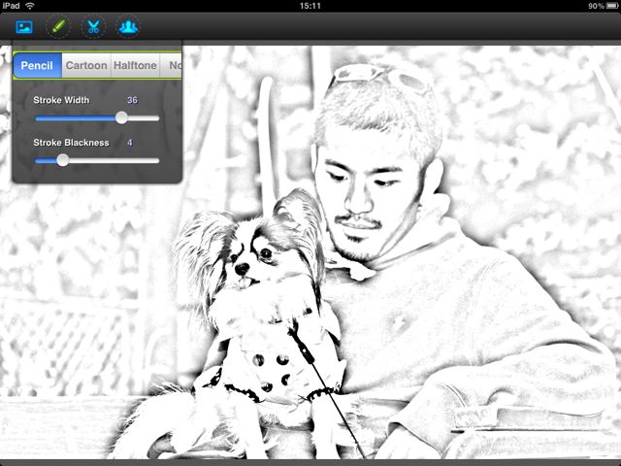
Task: Open the scissors crop tool
Action: click(93, 27)
